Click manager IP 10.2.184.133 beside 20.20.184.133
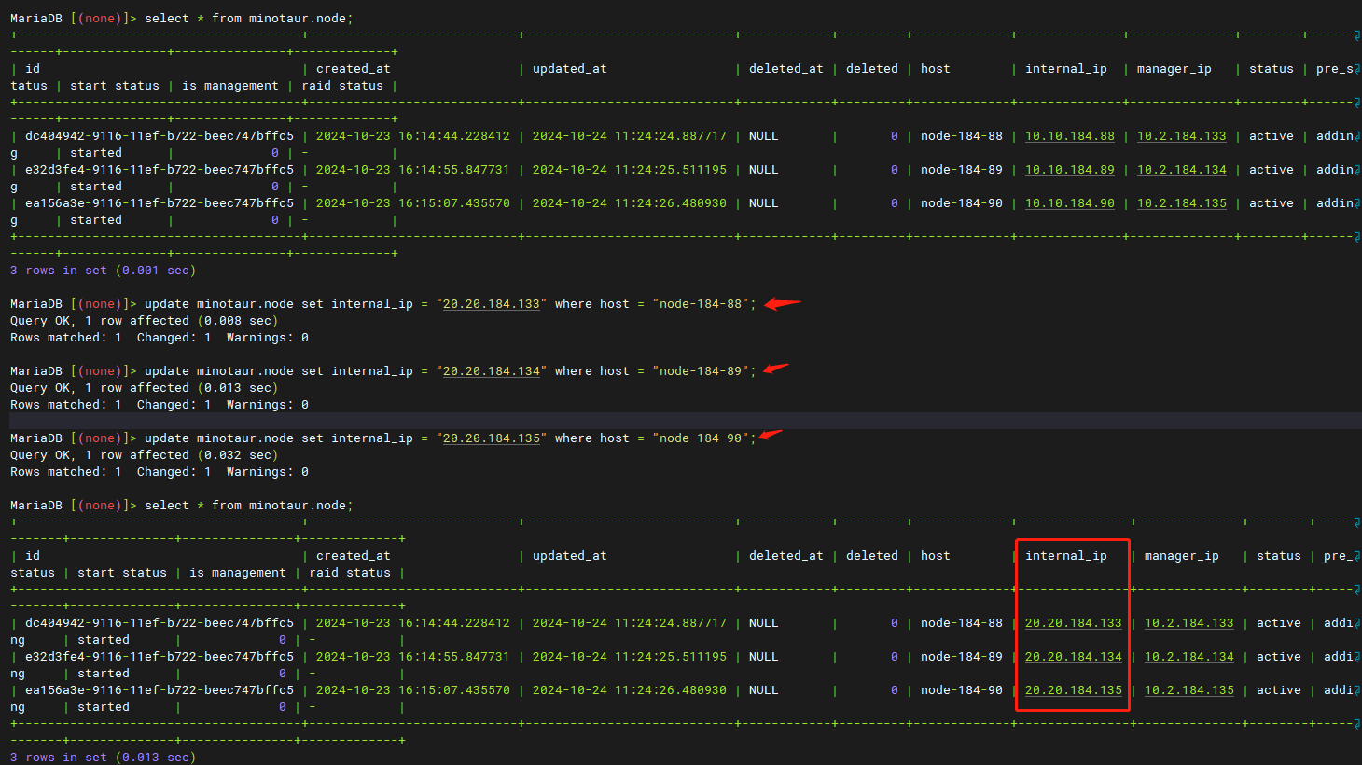 tap(1189, 623)
